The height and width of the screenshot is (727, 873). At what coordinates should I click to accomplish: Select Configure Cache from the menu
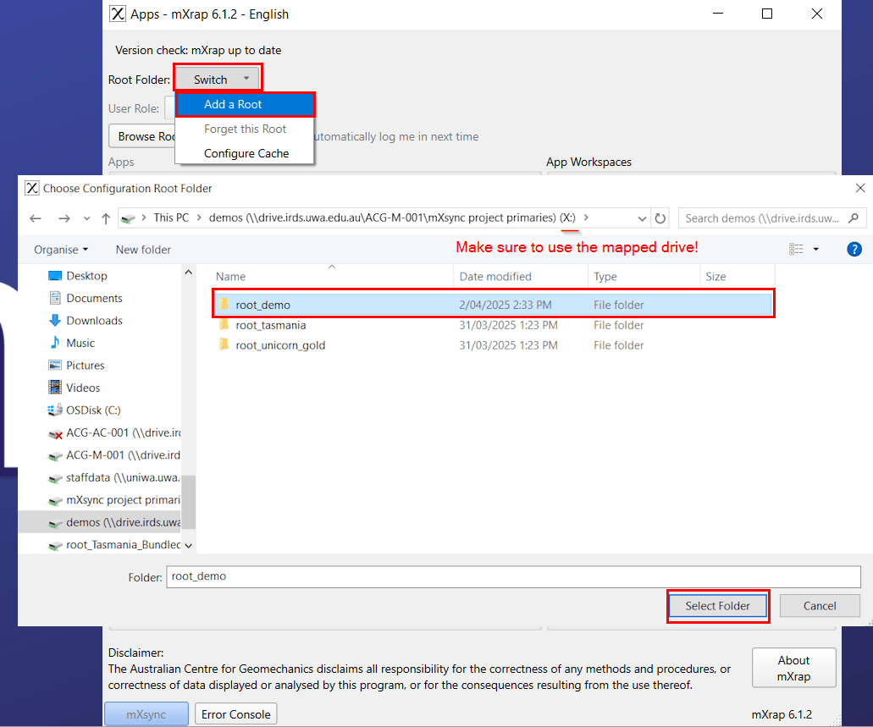pyautogui.click(x=246, y=153)
